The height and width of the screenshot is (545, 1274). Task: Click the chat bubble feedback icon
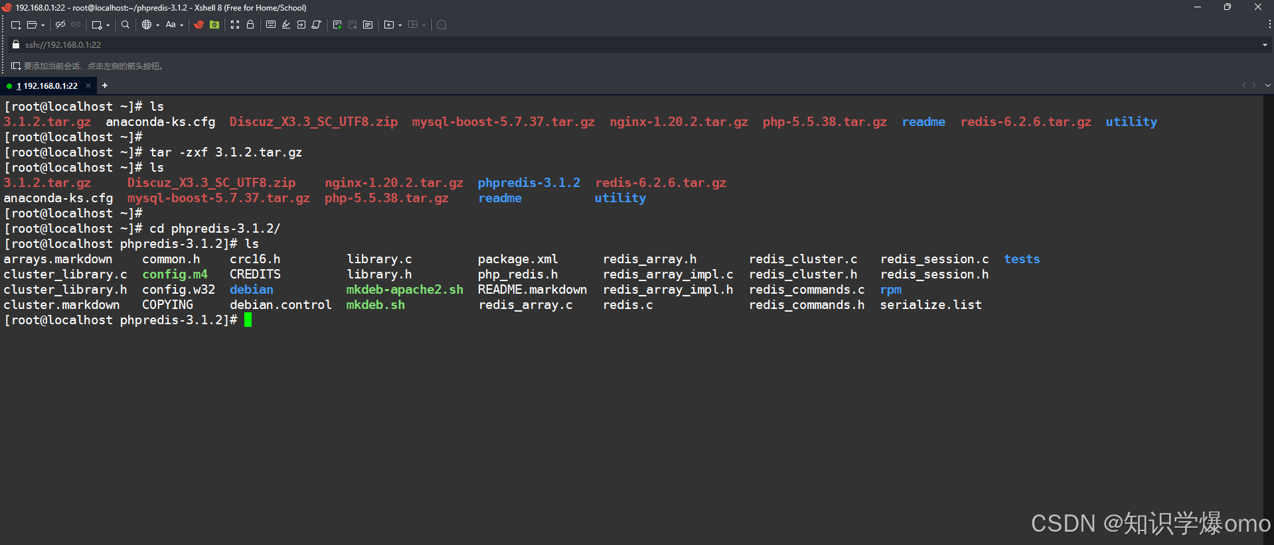pyautogui.click(x=441, y=25)
